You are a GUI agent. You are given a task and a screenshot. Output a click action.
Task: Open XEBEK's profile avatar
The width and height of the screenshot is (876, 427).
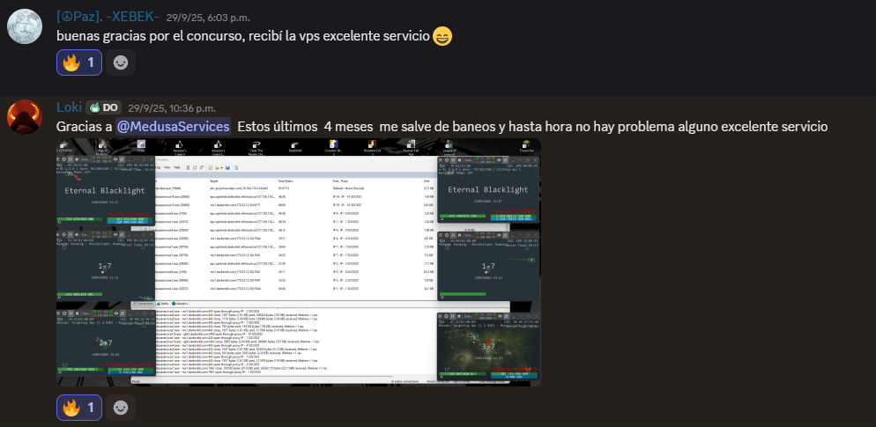coord(25,27)
